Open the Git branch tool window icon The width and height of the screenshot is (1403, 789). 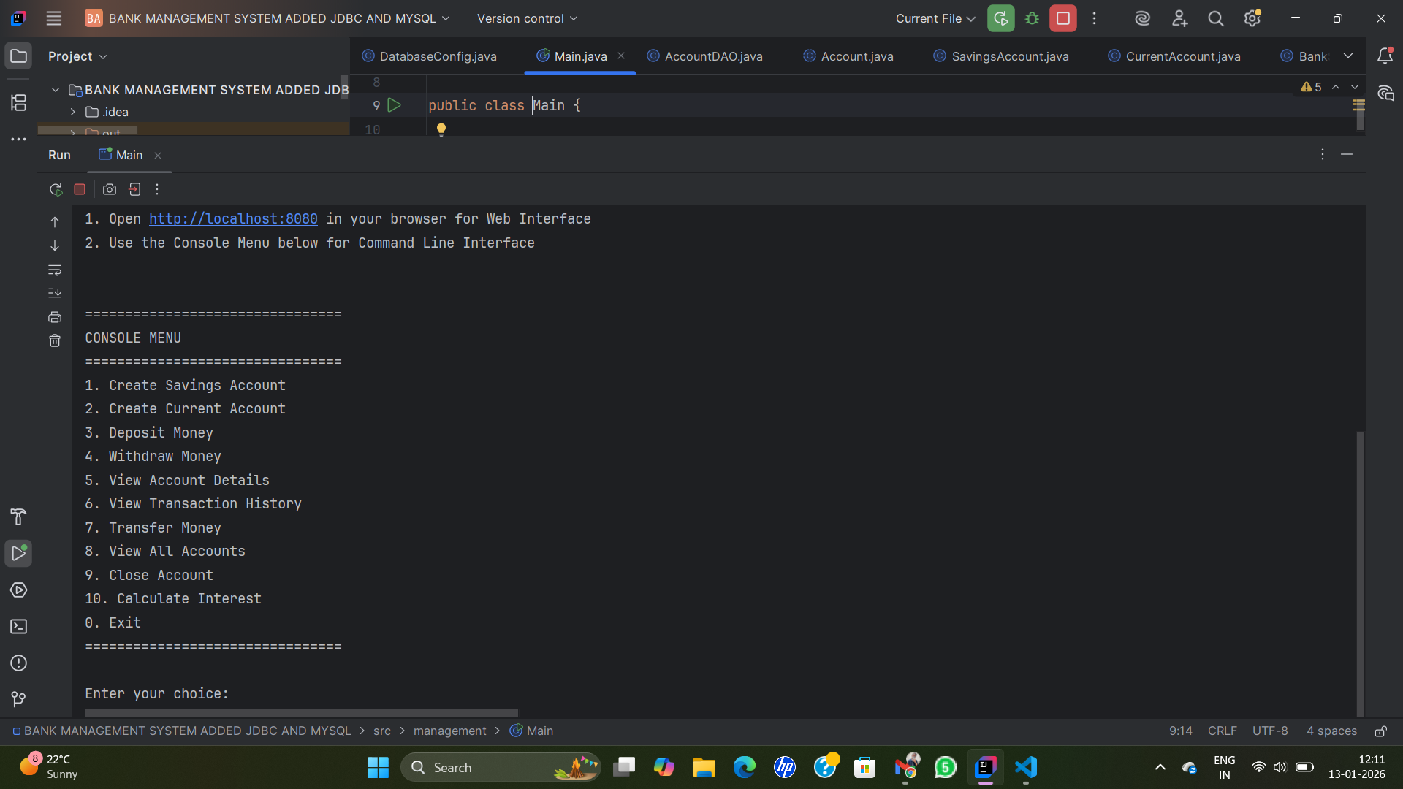[19, 699]
